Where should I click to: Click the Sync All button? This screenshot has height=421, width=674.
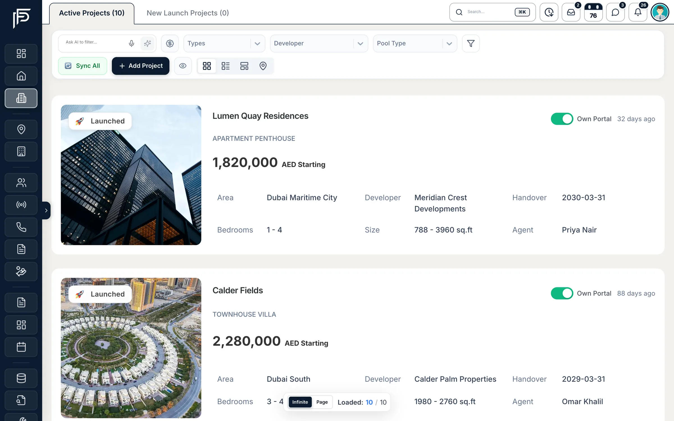click(83, 66)
